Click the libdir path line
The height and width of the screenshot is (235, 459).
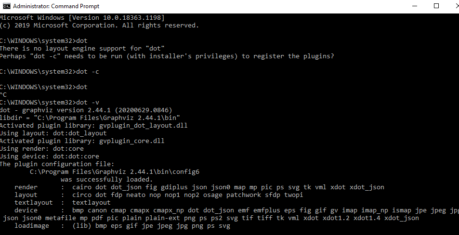[x=90, y=118]
